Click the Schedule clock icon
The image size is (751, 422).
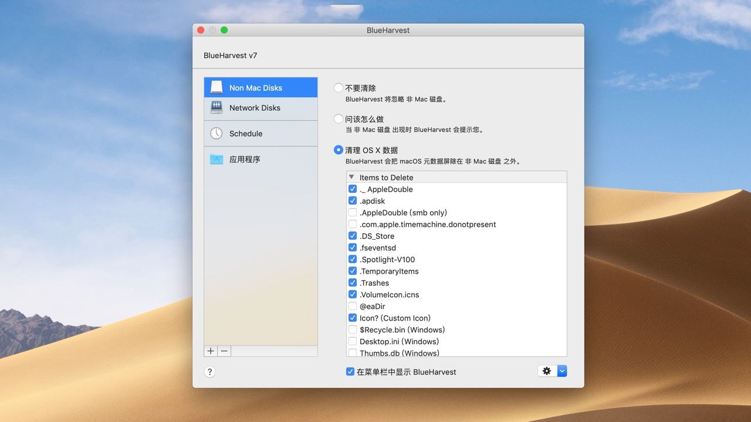click(x=216, y=134)
